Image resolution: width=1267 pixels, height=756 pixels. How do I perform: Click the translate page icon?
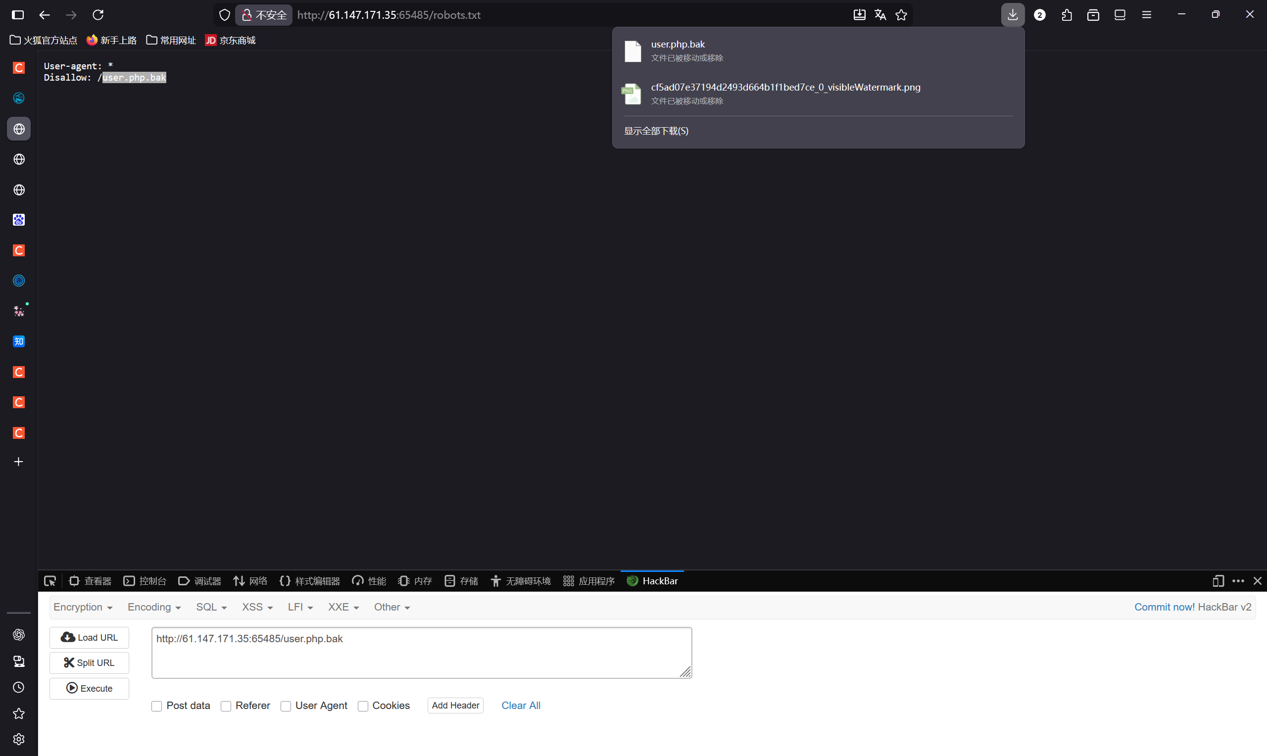point(880,15)
